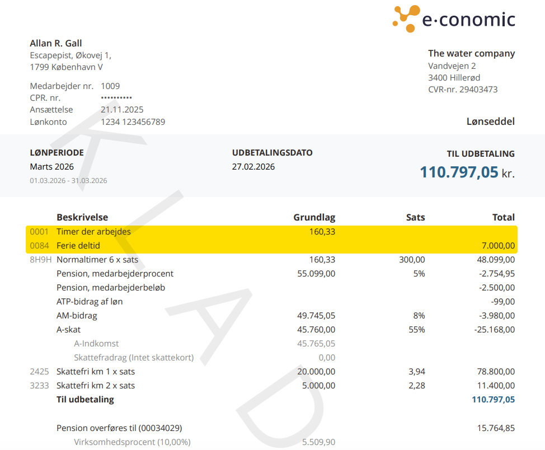This screenshot has width=545, height=450.
Task: Click code 3233
Action: pyautogui.click(x=39, y=385)
